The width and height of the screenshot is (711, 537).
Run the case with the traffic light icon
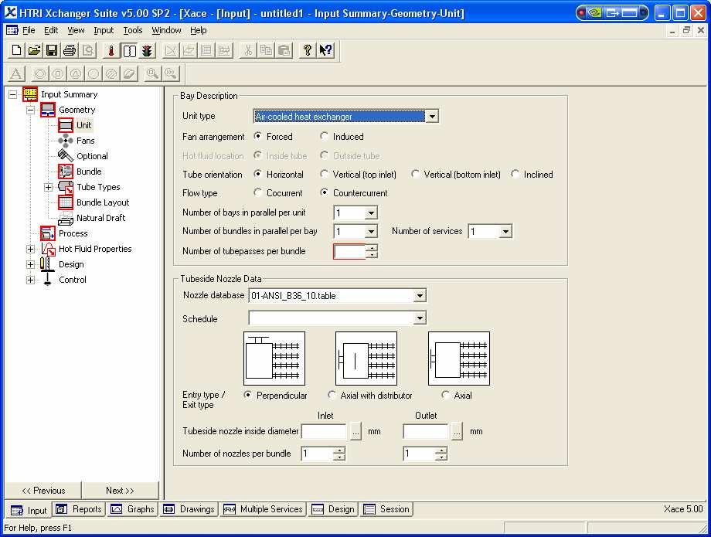coord(147,50)
